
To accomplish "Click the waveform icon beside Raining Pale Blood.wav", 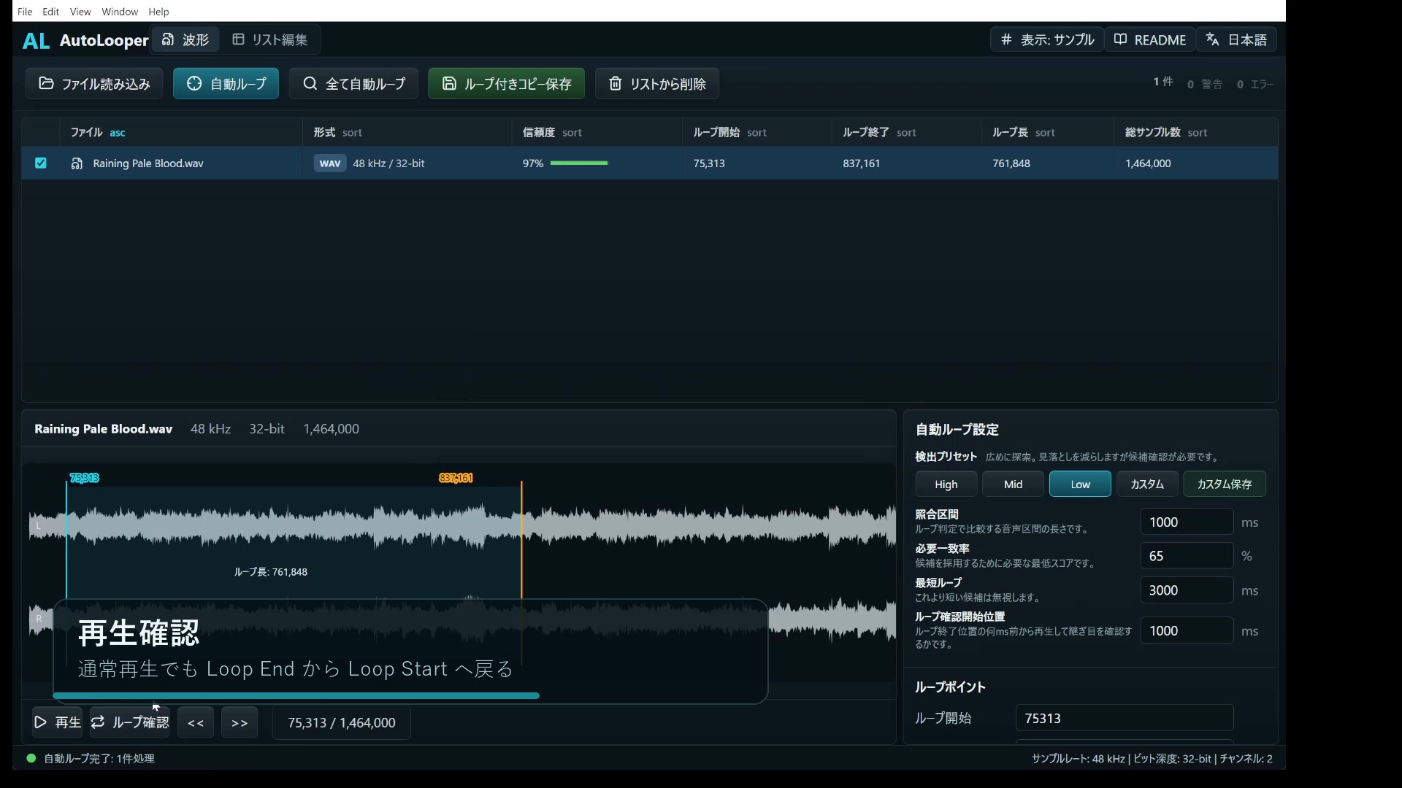I will [77, 163].
